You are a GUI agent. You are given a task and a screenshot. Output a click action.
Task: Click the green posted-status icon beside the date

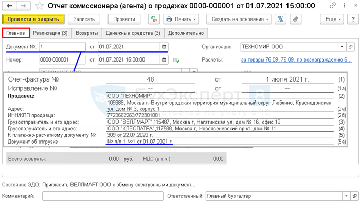tap(176, 60)
